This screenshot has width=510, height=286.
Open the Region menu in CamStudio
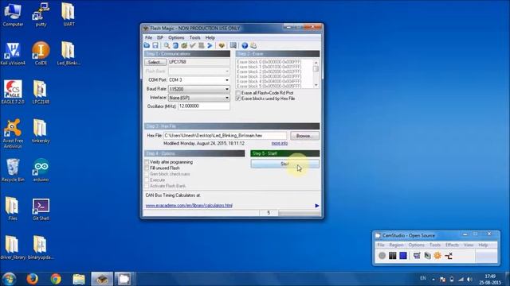(396, 245)
